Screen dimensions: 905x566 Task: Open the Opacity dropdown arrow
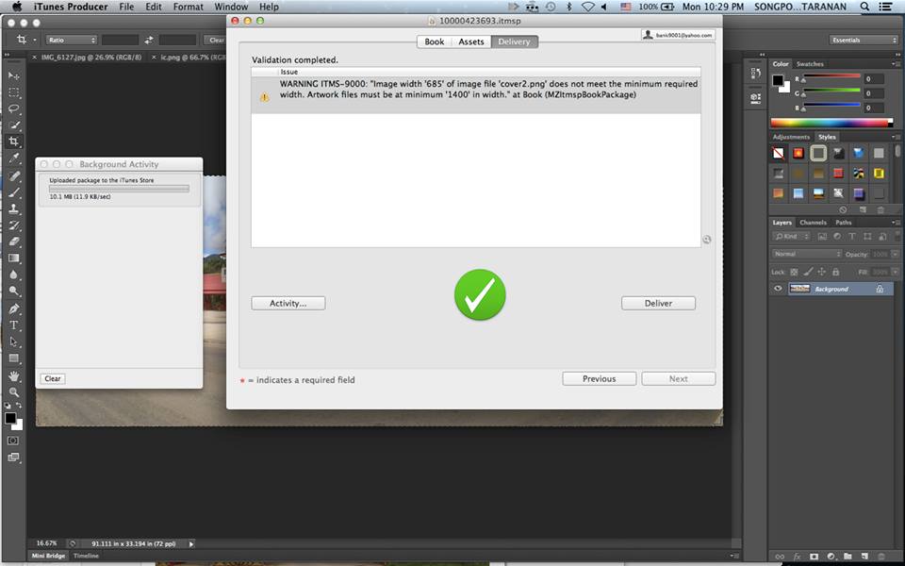(895, 254)
